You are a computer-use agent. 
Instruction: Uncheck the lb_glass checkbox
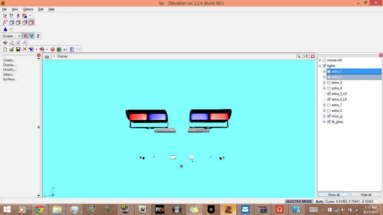click(x=329, y=122)
